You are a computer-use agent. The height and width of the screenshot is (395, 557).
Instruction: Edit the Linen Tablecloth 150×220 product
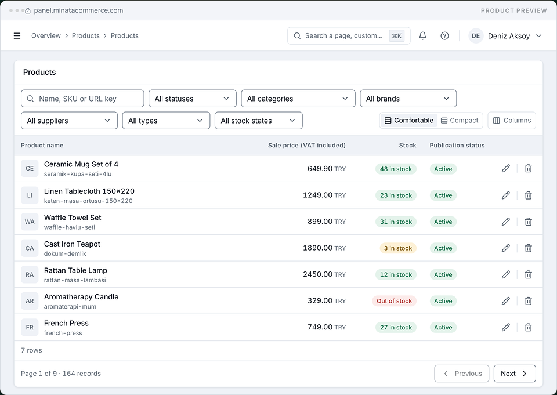click(x=506, y=195)
